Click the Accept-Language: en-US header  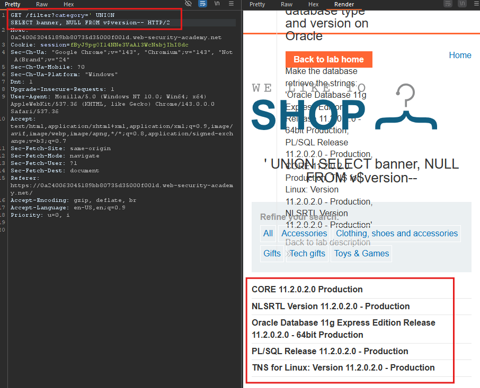(x=68, y=207)
